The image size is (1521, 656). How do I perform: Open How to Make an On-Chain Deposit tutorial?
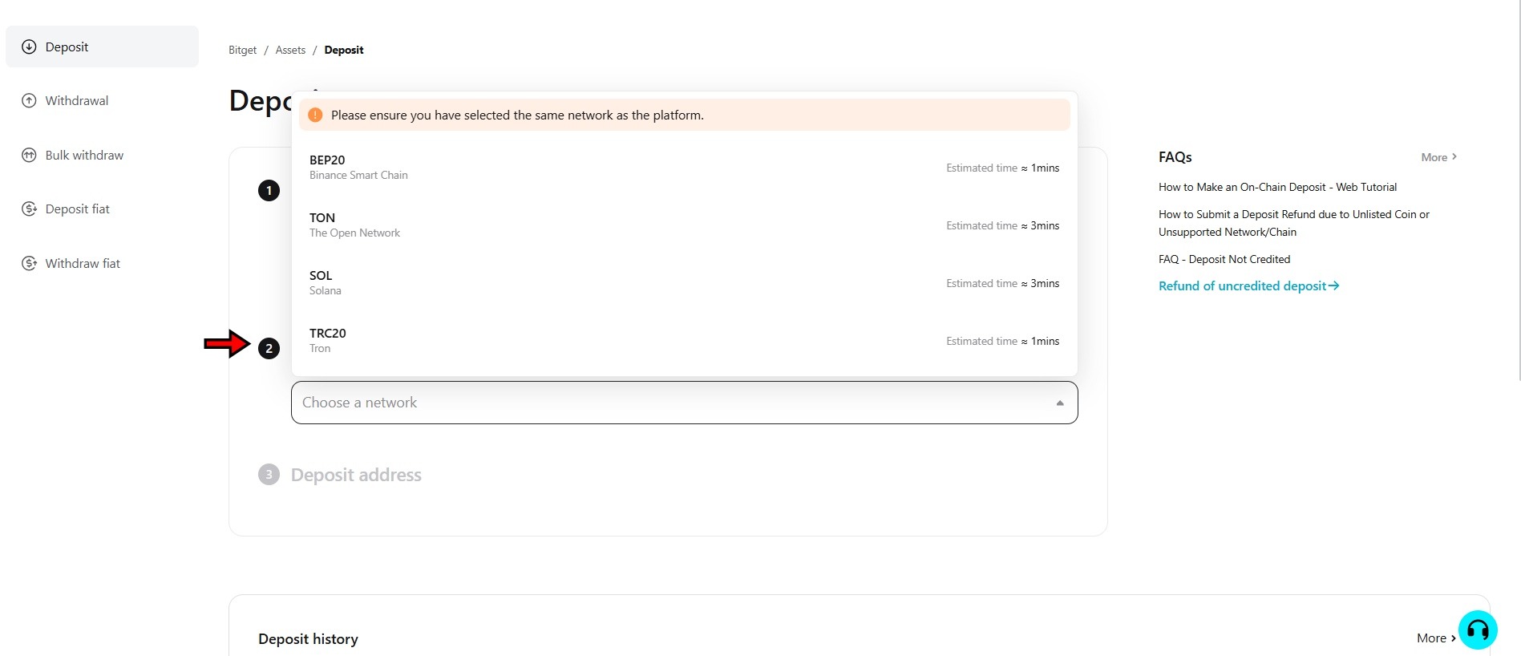(x=1277, y=187)
